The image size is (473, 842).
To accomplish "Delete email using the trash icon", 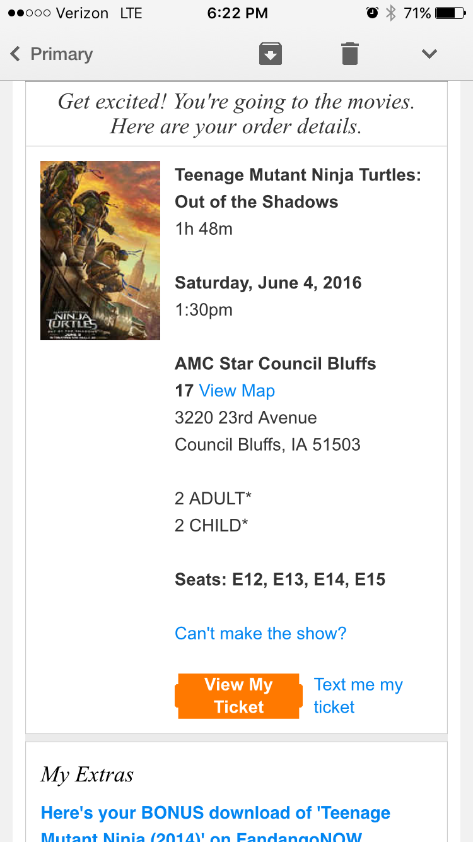I will (x=350, y=54).
